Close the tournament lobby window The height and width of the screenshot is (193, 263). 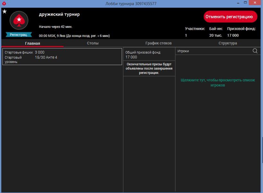(x=256, y=3)
